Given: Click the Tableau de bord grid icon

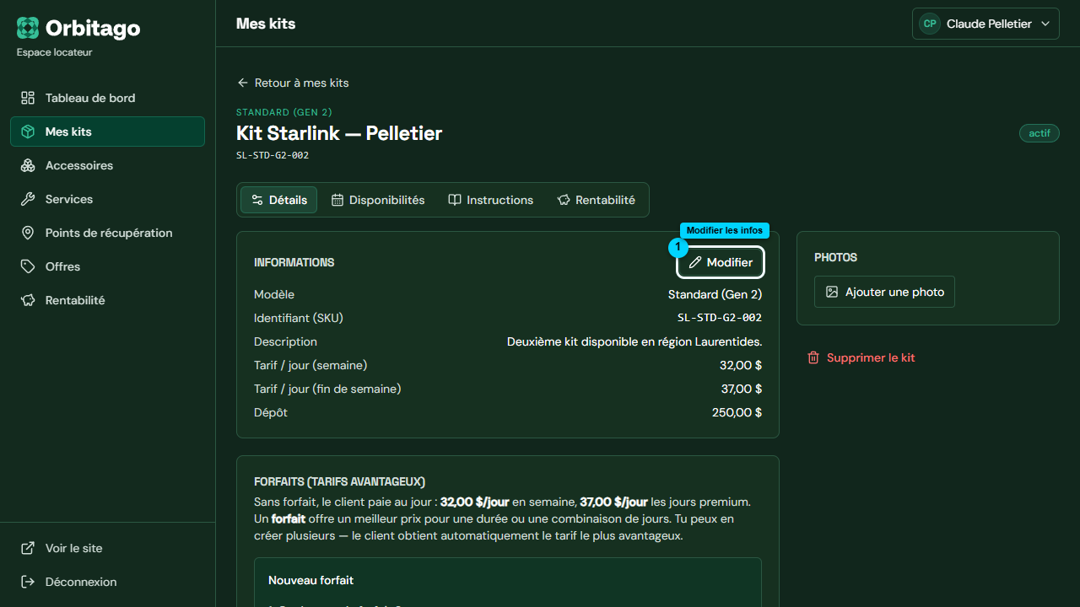Looking at the screenshot, I should tap(28, 98).
